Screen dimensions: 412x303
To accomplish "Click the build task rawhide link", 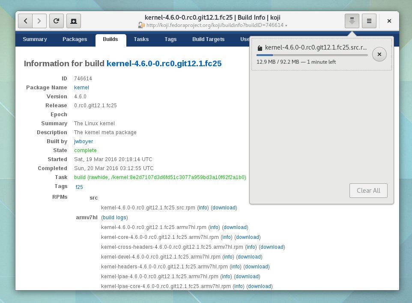I will [160, 177].
